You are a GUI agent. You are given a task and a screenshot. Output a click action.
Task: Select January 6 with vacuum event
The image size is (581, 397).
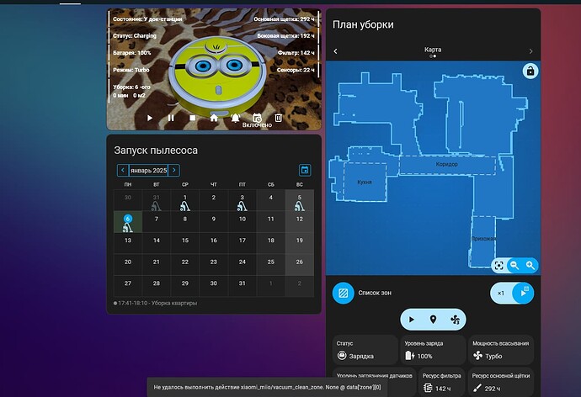click(x=128, y=222)
